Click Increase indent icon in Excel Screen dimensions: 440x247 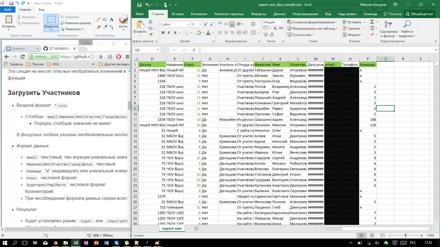tap(245, 33)
